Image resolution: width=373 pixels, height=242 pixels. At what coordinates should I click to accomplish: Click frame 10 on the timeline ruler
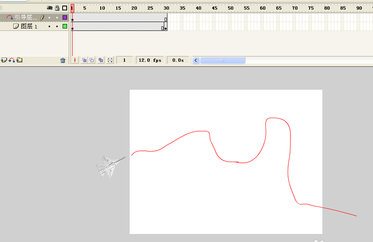tap(102, 8)
